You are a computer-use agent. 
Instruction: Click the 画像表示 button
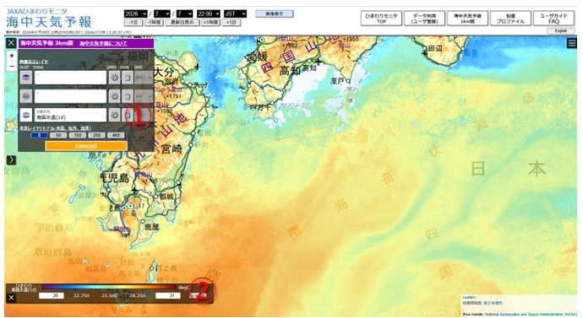275,13
